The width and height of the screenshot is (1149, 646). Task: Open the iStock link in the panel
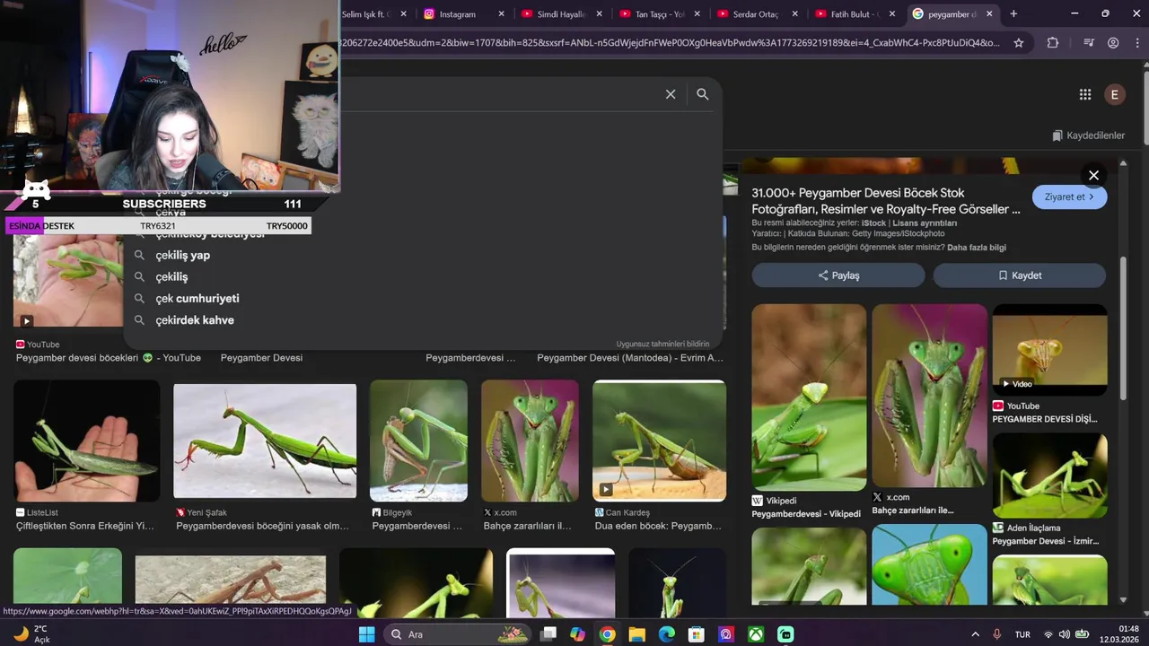click(x=873, y=223)
